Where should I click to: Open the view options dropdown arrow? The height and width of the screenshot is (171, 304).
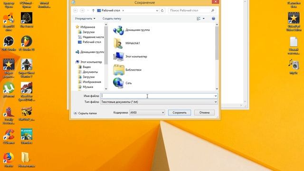pos(204,19)
